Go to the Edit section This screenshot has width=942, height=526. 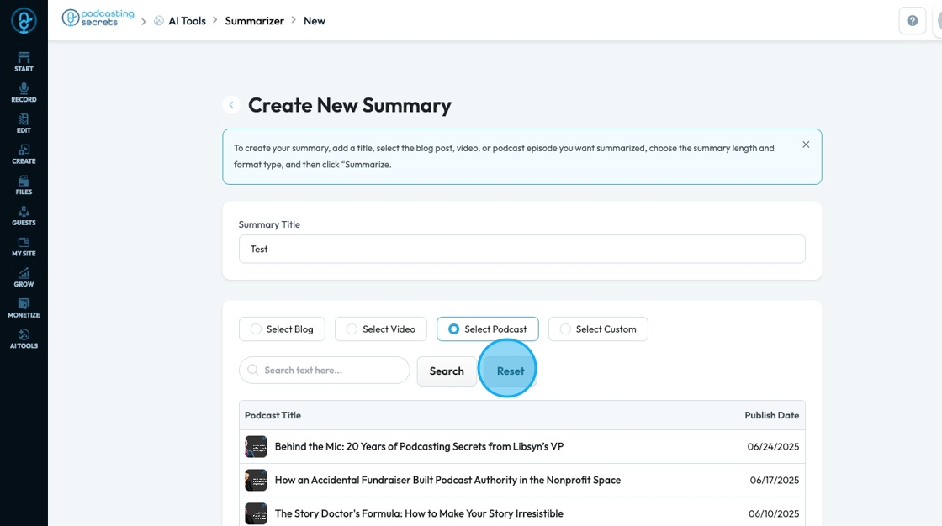[24, 124]
